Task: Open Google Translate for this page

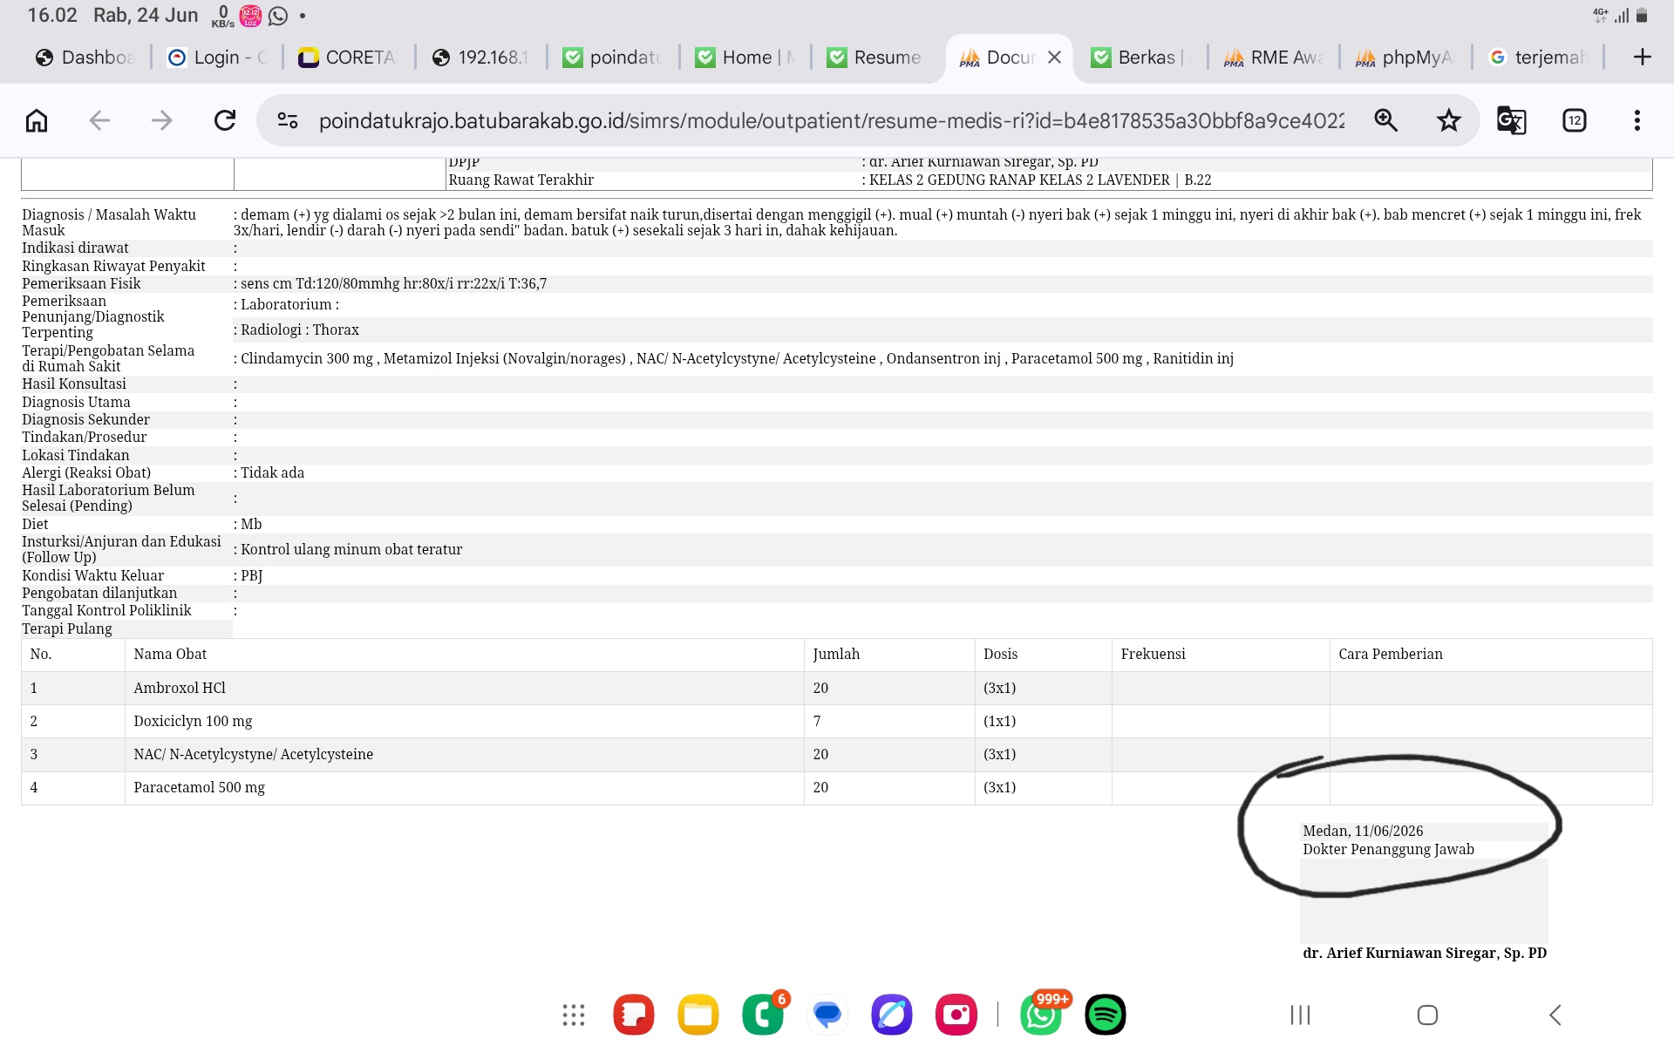Action: 1511,120
